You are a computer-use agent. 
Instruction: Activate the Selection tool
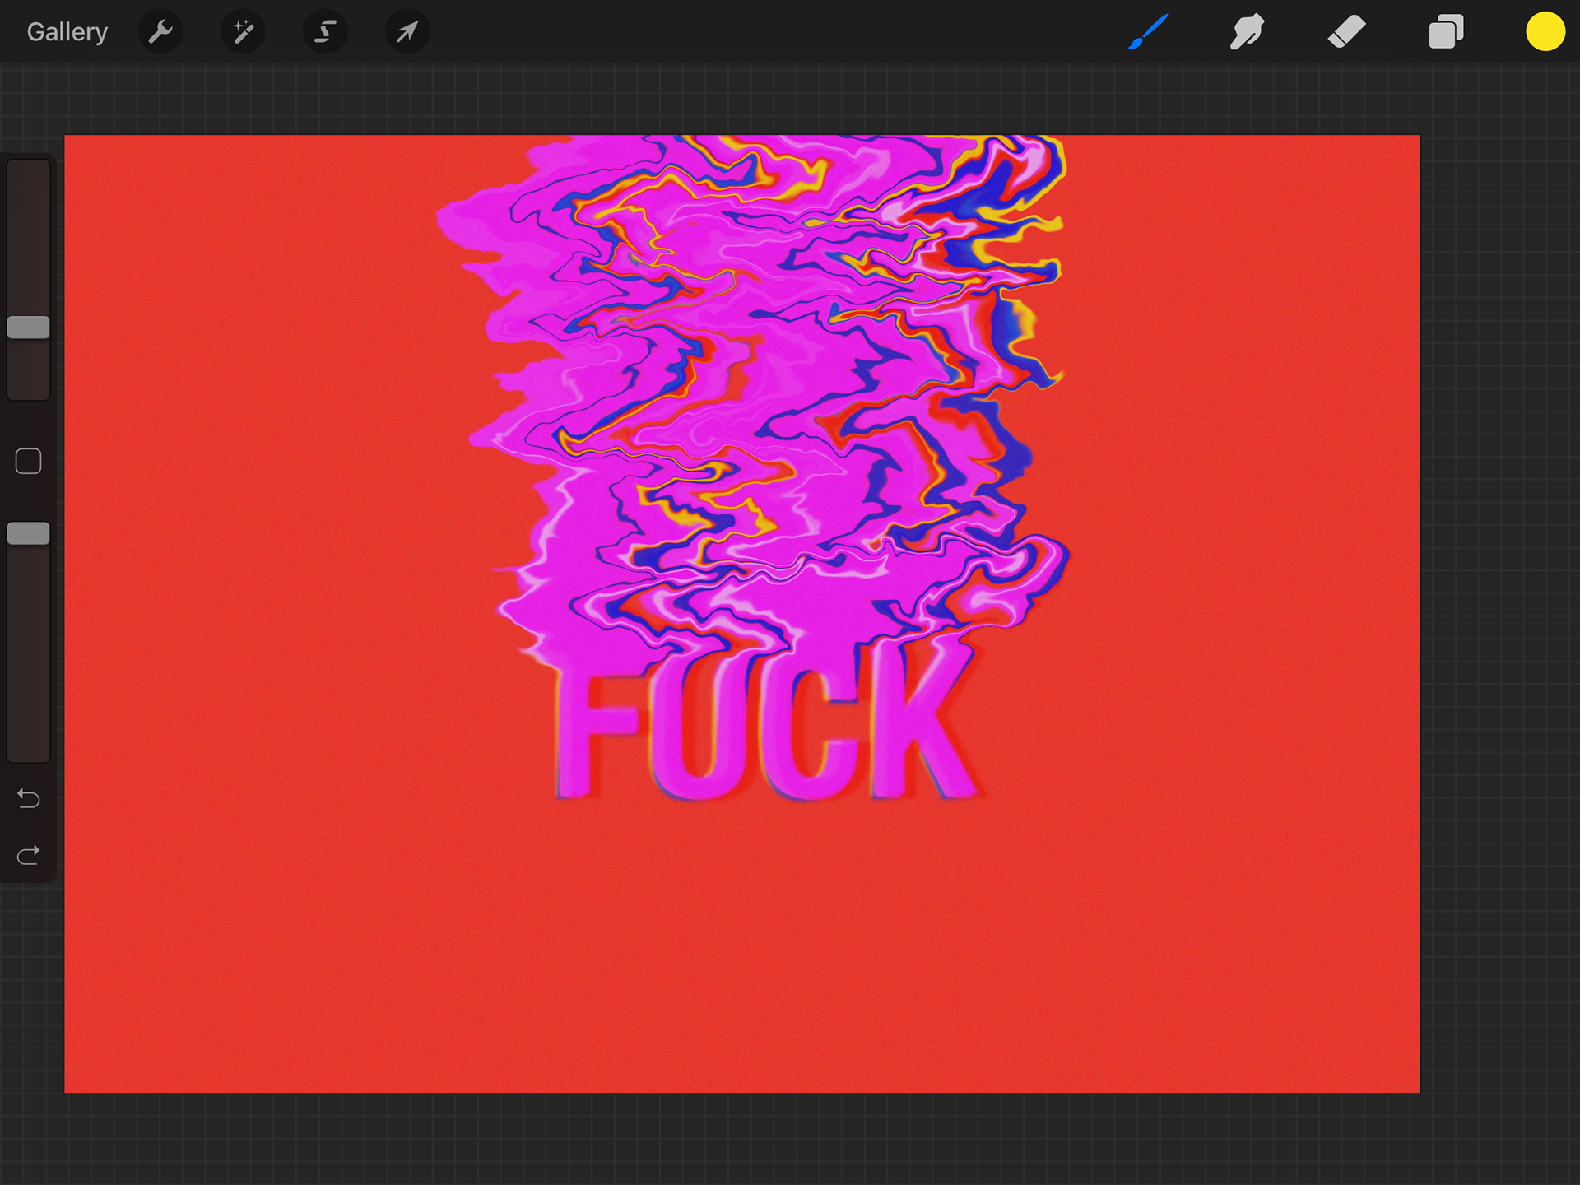pos(325,32)
